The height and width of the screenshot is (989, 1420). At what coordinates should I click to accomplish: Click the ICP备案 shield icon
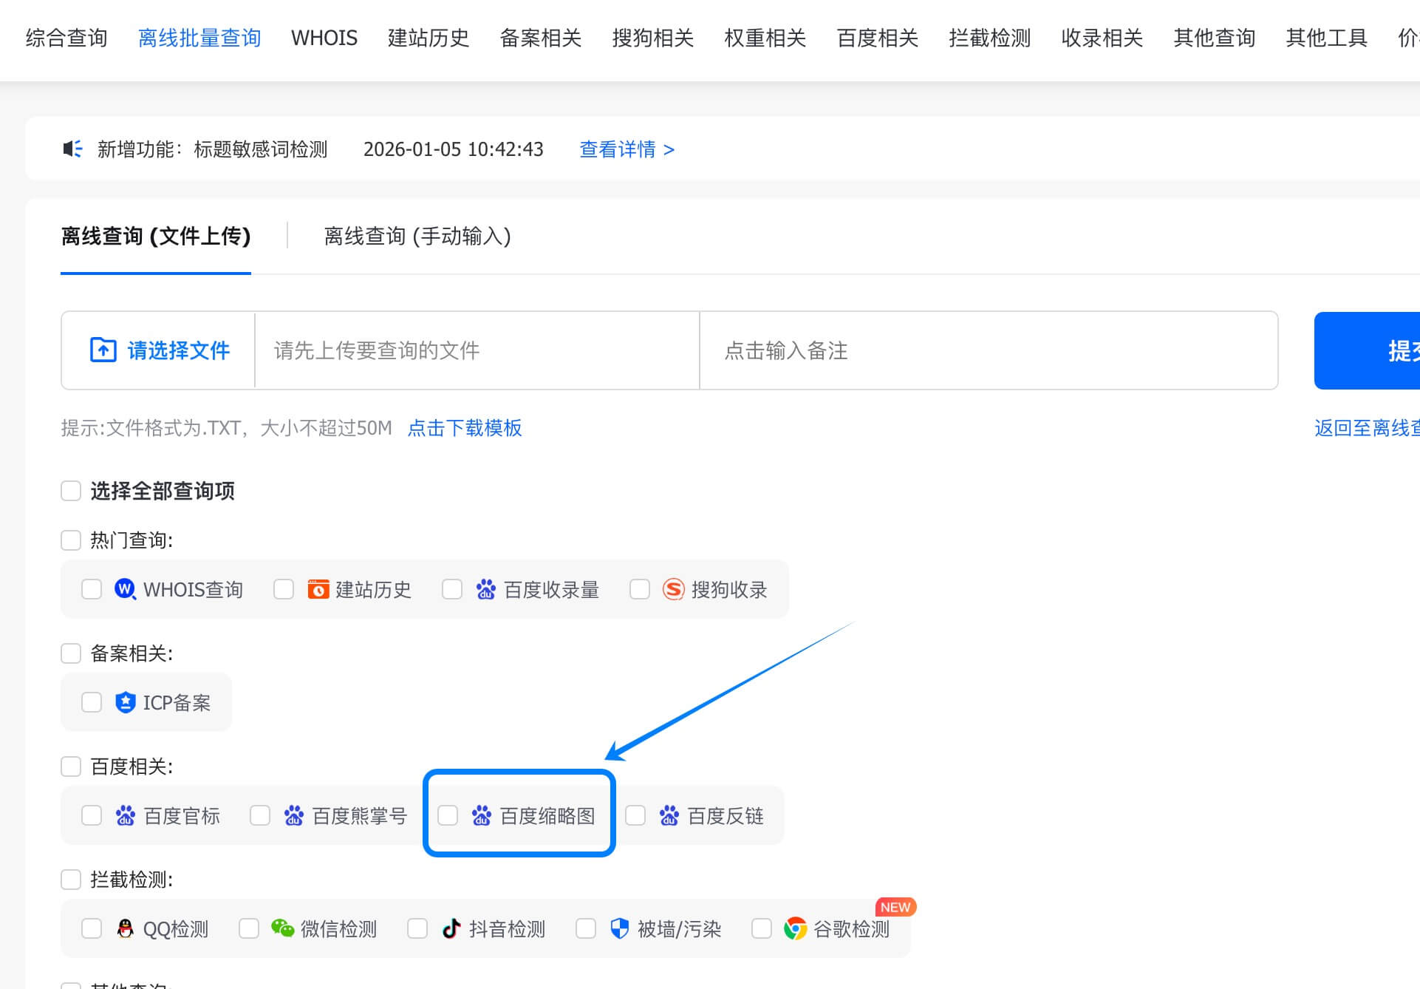click(126, 702)
